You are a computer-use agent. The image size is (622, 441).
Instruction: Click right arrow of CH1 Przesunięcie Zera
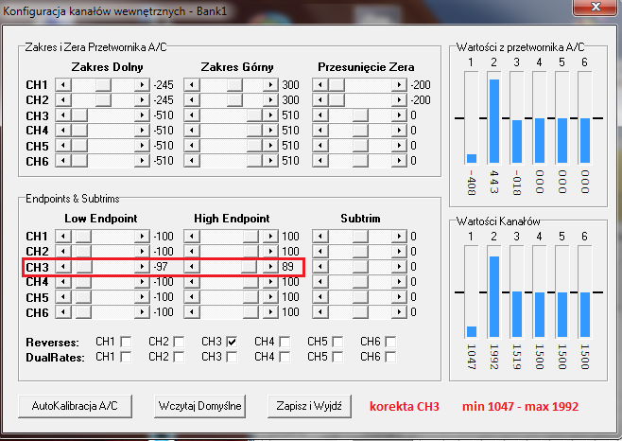[x=400, y=85]
